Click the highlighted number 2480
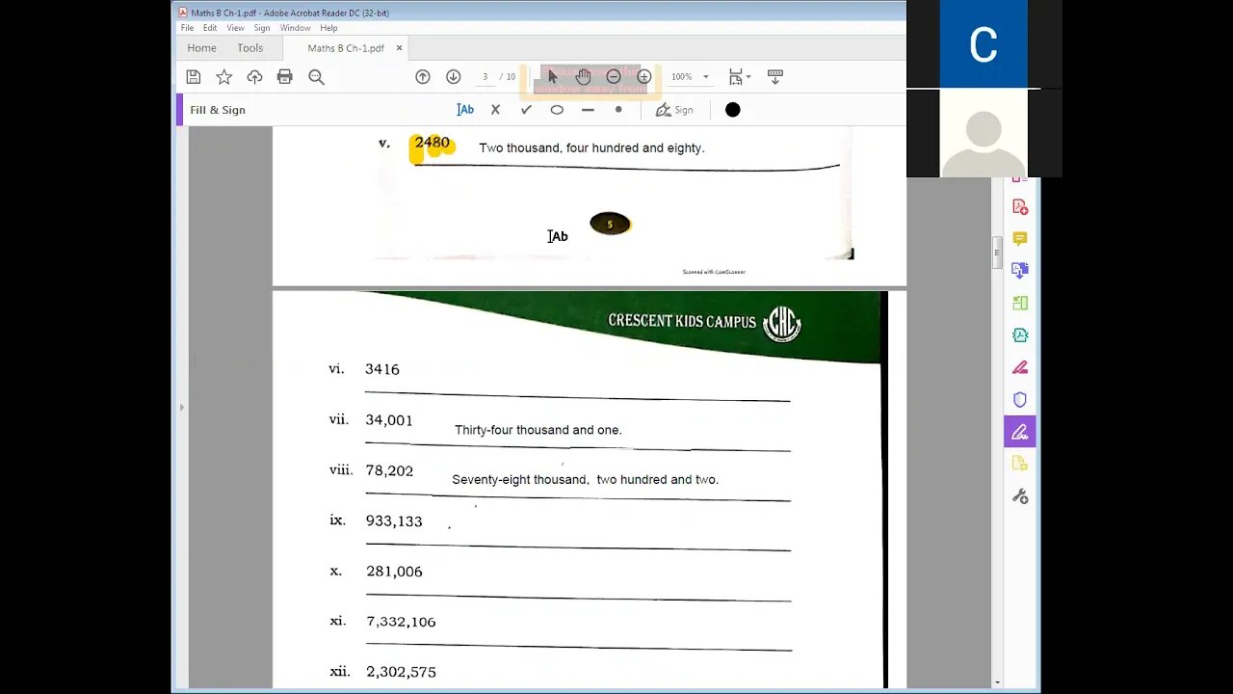 [x=432, y=143]
